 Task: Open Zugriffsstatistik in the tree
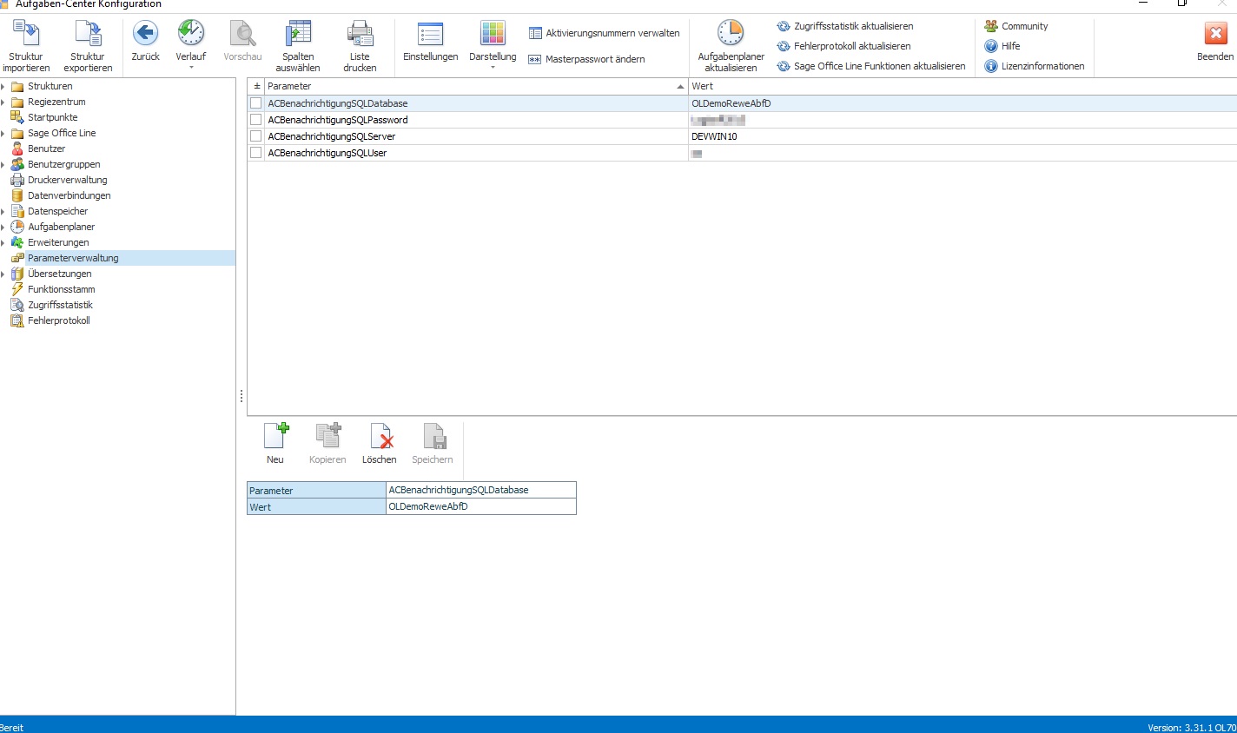60,305
